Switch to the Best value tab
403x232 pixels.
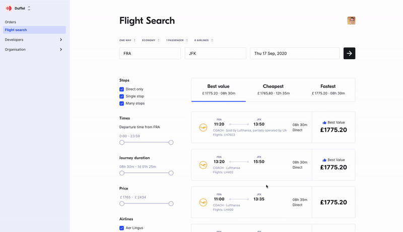[x=219, y=90]
